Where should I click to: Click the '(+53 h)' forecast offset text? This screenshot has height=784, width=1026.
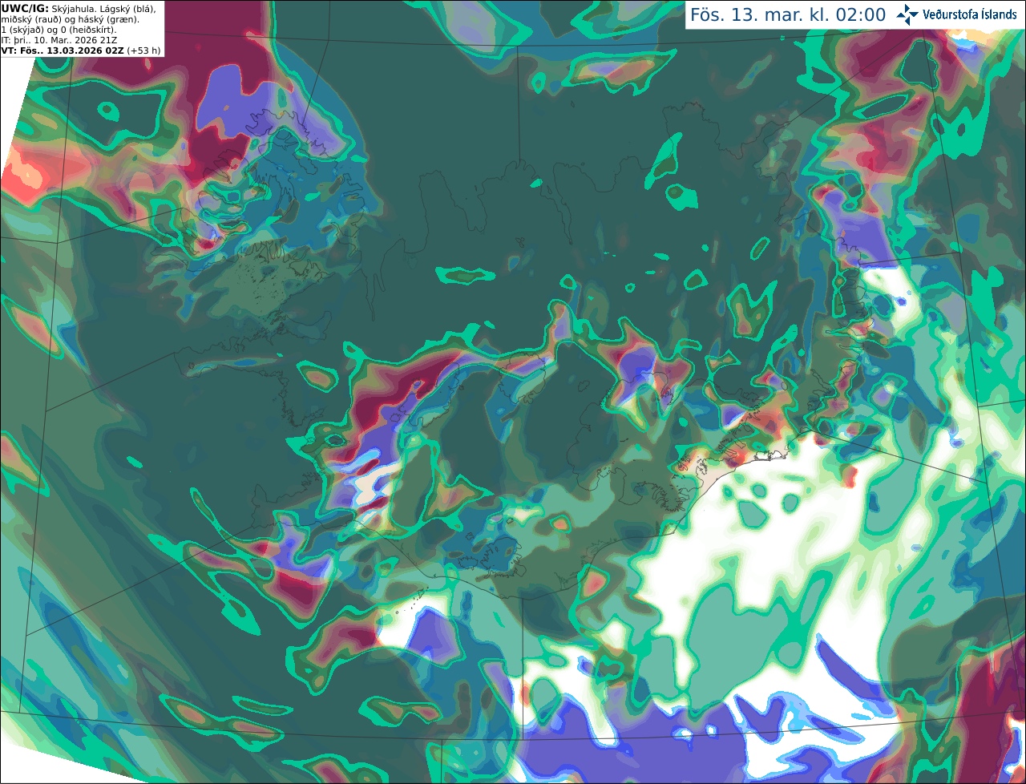[x=143, y=51]
